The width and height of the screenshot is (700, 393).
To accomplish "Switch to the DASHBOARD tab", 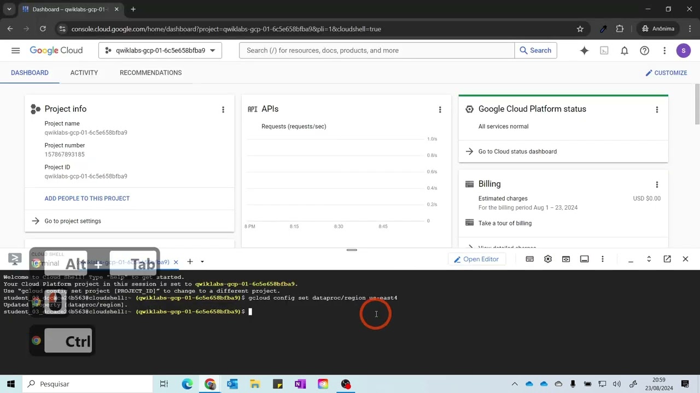I will click(x=30, y=73).
